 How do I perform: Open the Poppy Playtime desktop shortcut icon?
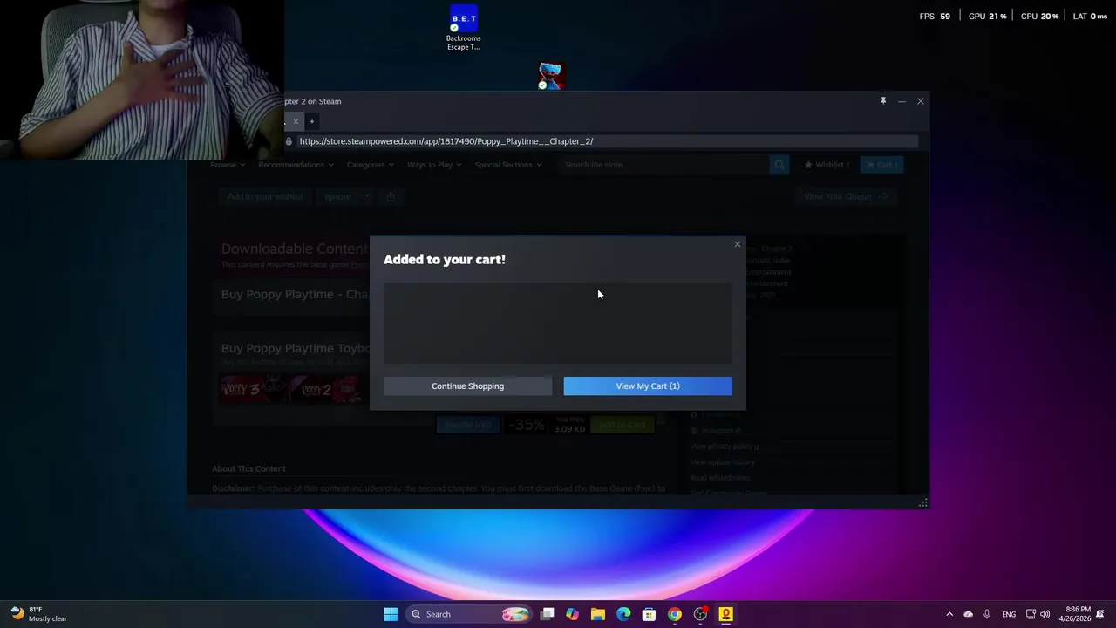coord(551,76)
